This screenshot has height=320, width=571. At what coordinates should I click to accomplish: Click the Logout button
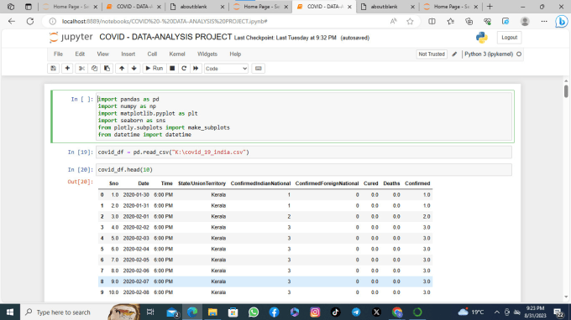point(509,38)
